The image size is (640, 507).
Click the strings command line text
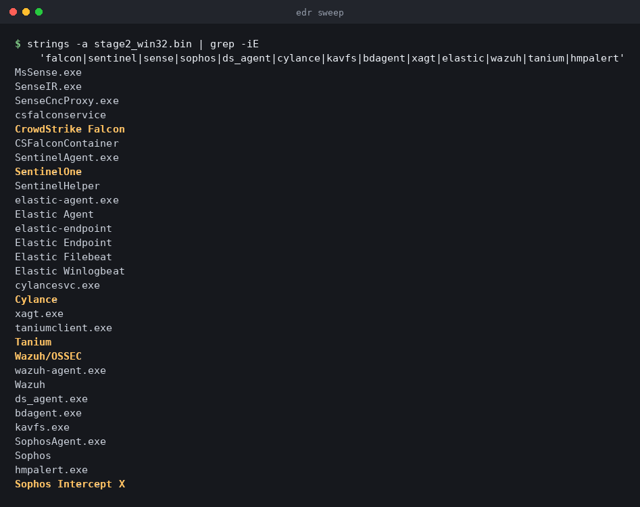tap(143, 44)
